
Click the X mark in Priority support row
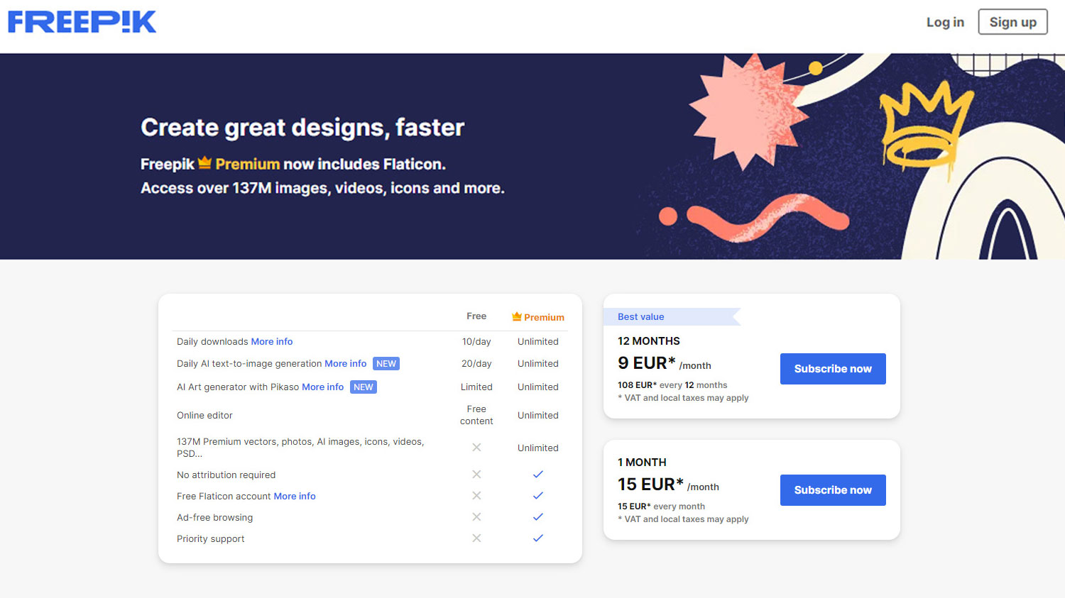click(476, 538)
